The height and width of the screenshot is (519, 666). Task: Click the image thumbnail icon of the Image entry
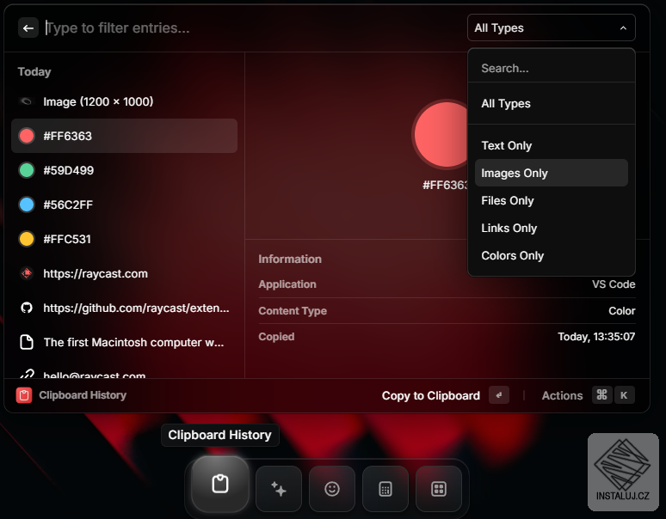[27, 101]
